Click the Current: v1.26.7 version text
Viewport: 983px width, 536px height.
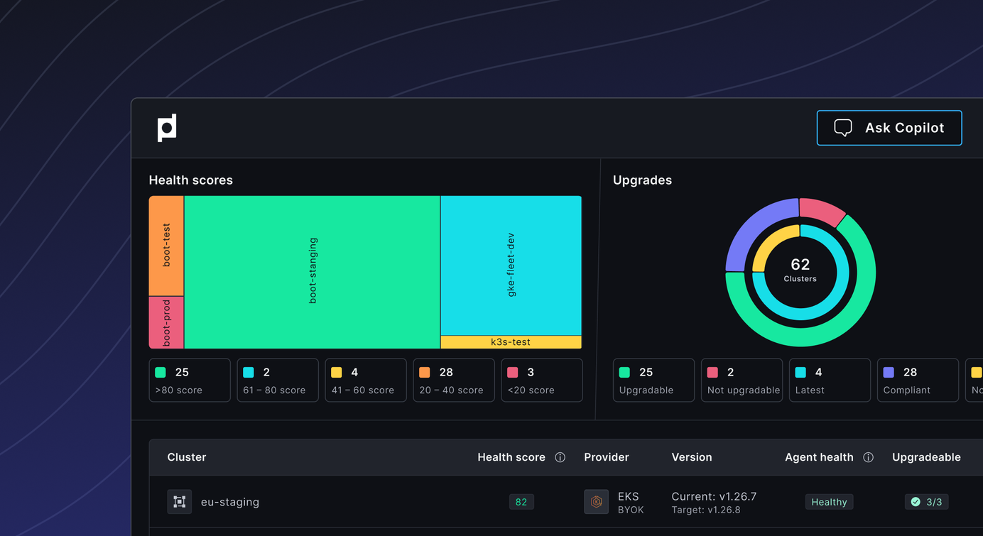tap(714, 496)
